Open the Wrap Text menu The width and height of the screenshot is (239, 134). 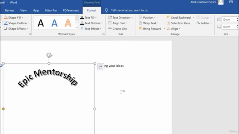point(149,23)
